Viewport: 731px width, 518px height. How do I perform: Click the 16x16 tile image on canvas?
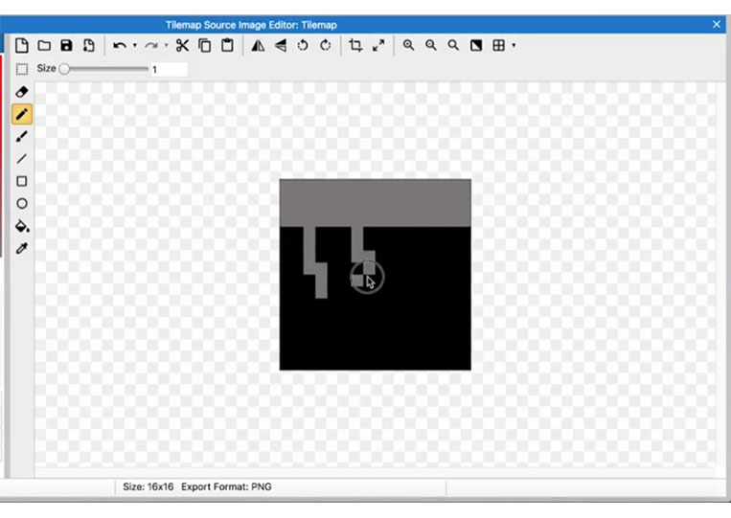click(x=376, y=275)
